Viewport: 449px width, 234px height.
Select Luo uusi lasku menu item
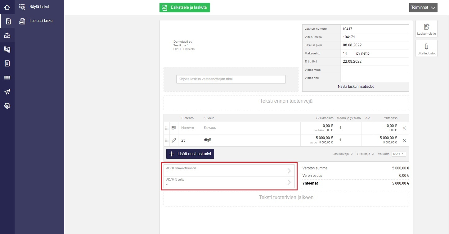(41, 21)
